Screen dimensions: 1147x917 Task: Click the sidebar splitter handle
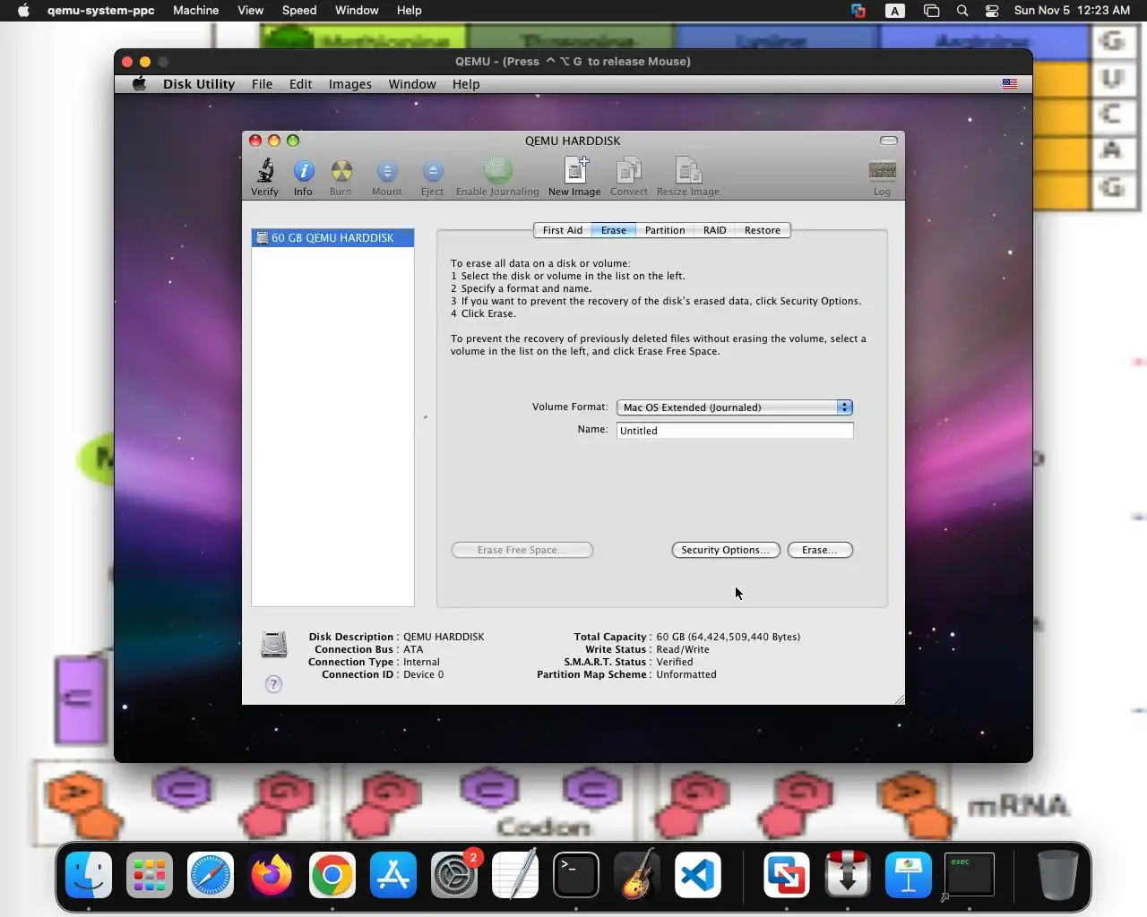coord(426,417)
